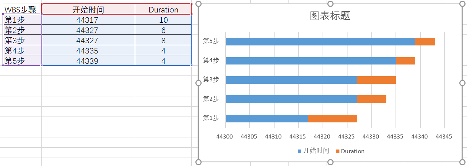Select the orange bar of 第4步
Viewport: 467px width, 166px height.
[x=405, y=61]
